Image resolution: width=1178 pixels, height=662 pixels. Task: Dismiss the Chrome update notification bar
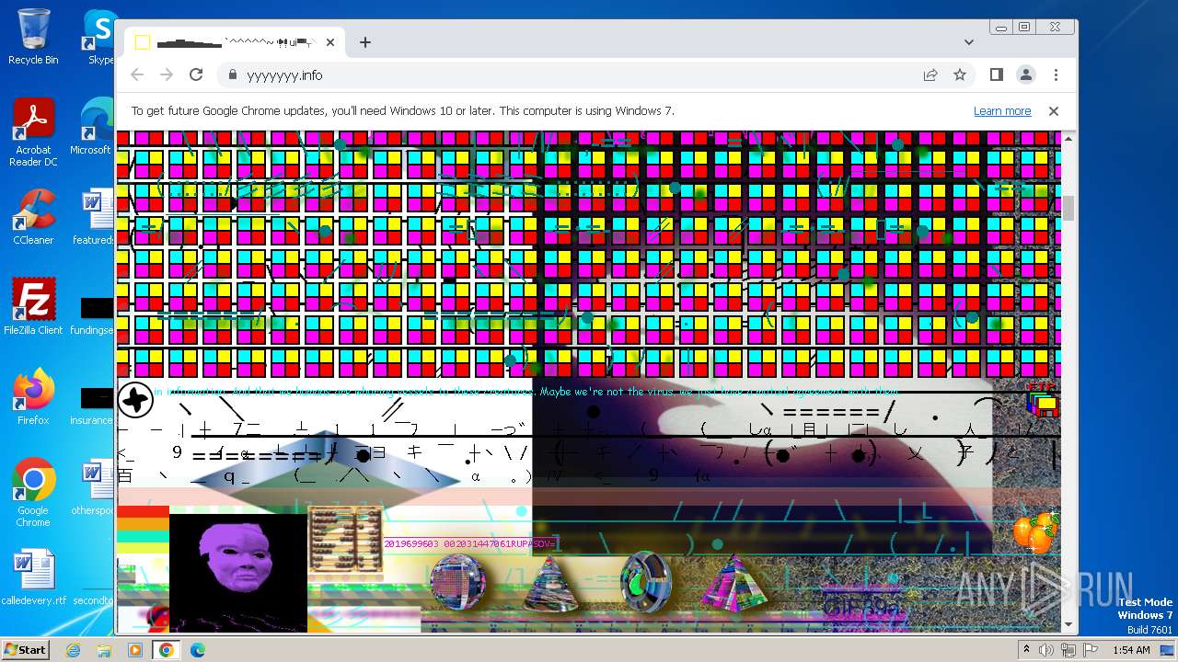tap(1054, 110)
